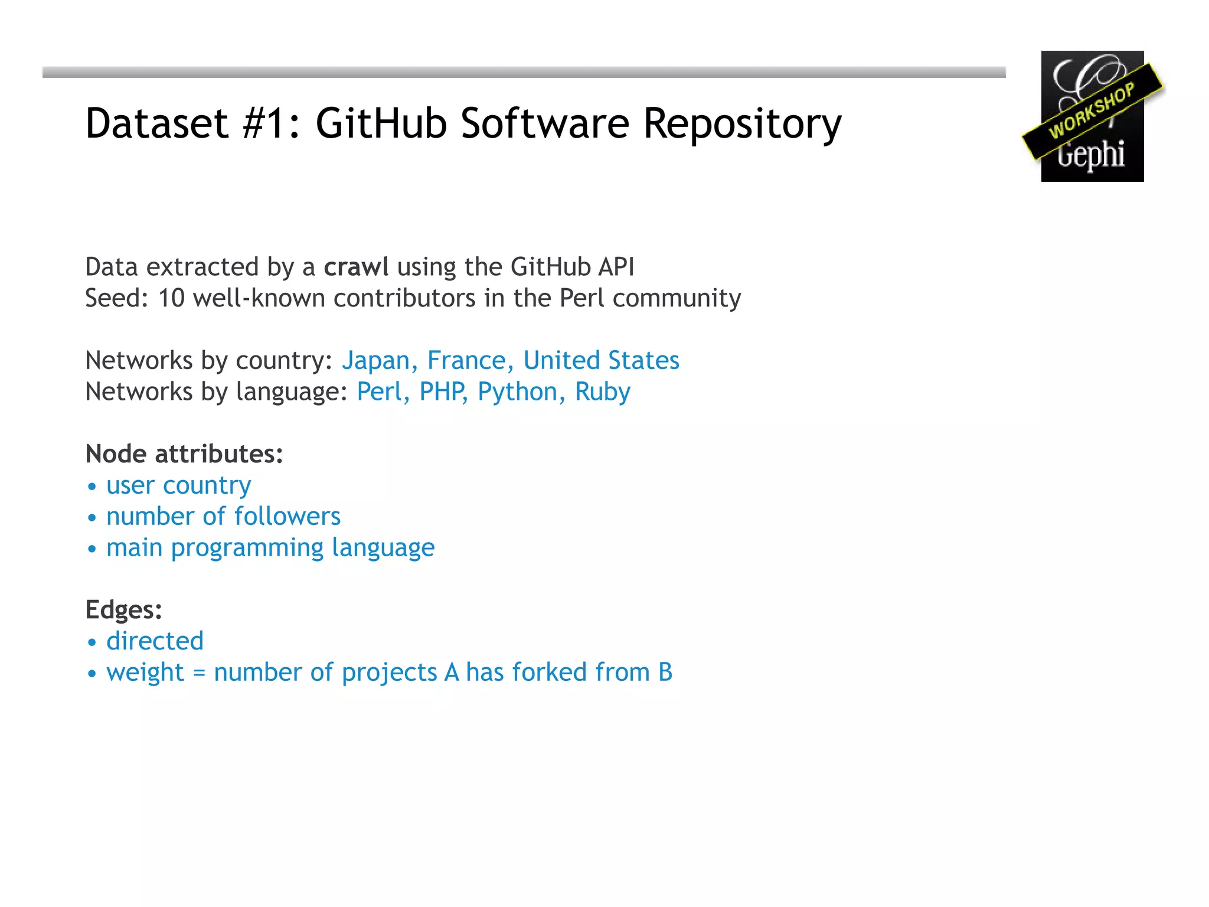Click the user country bullet
Viewport: 1209px width, 907px height.
[x=178, y=485]
